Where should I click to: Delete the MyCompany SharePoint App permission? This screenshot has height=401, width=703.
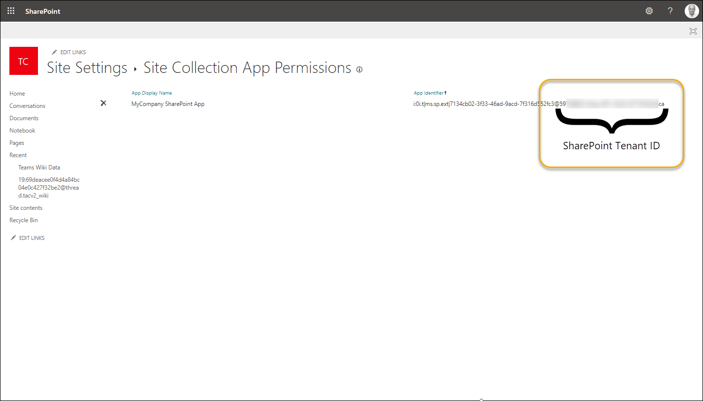(104, 103)
